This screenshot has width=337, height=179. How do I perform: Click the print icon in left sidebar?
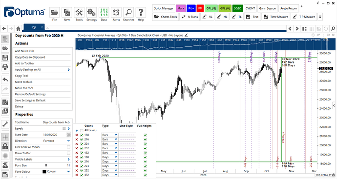[x=5, y=67]
